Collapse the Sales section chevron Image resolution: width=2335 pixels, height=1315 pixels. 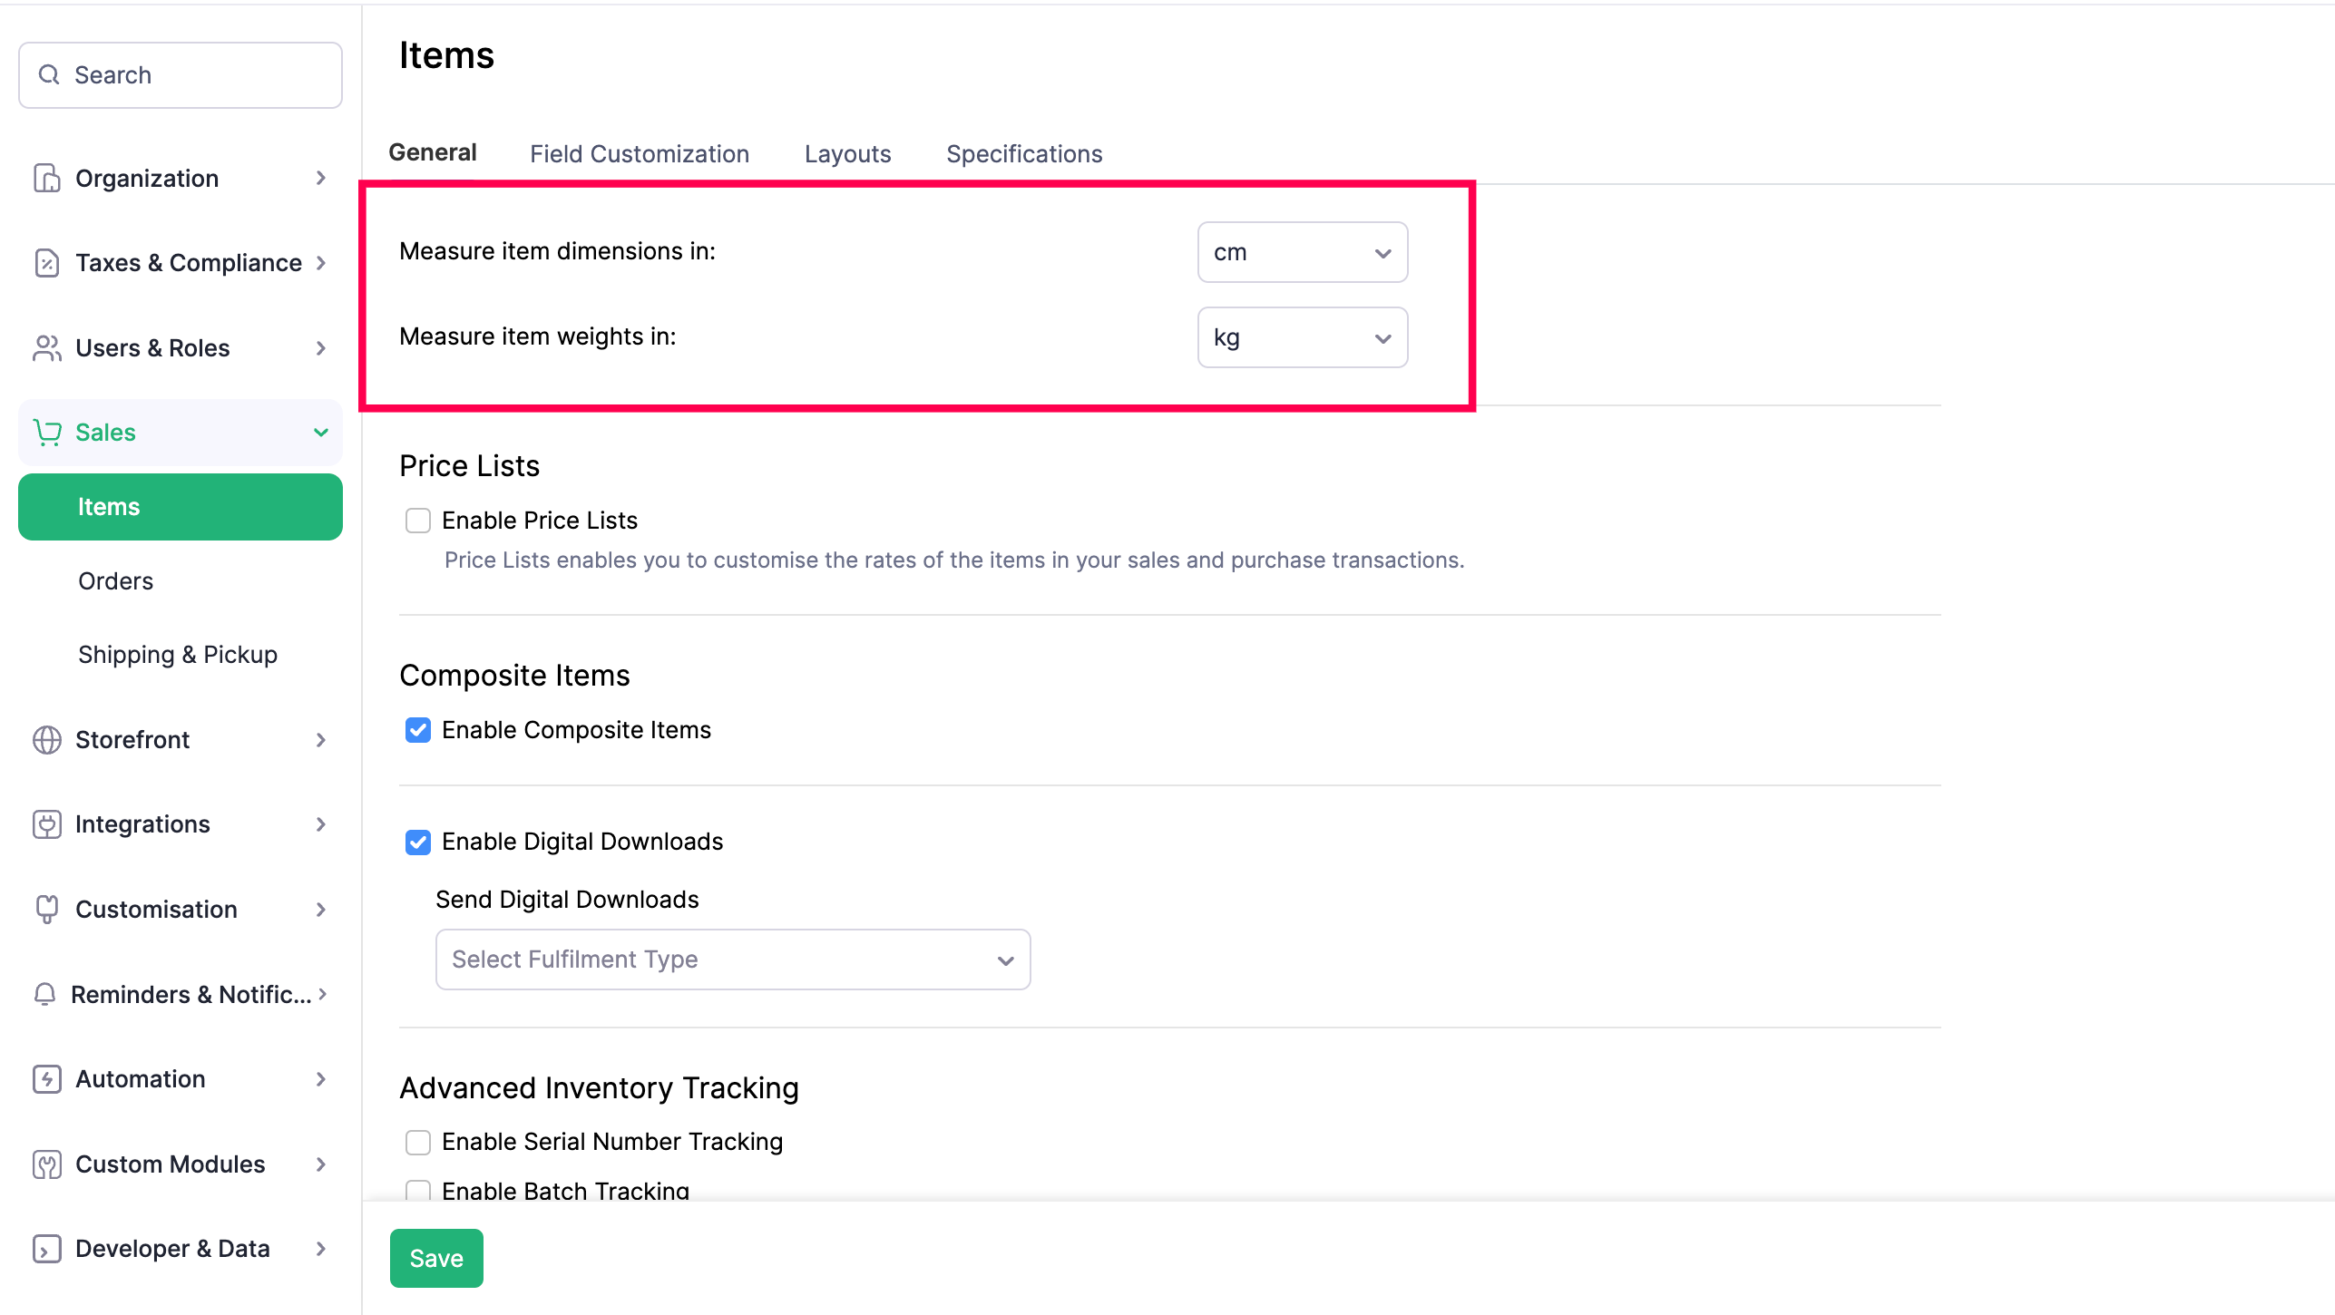pos(320,433)
